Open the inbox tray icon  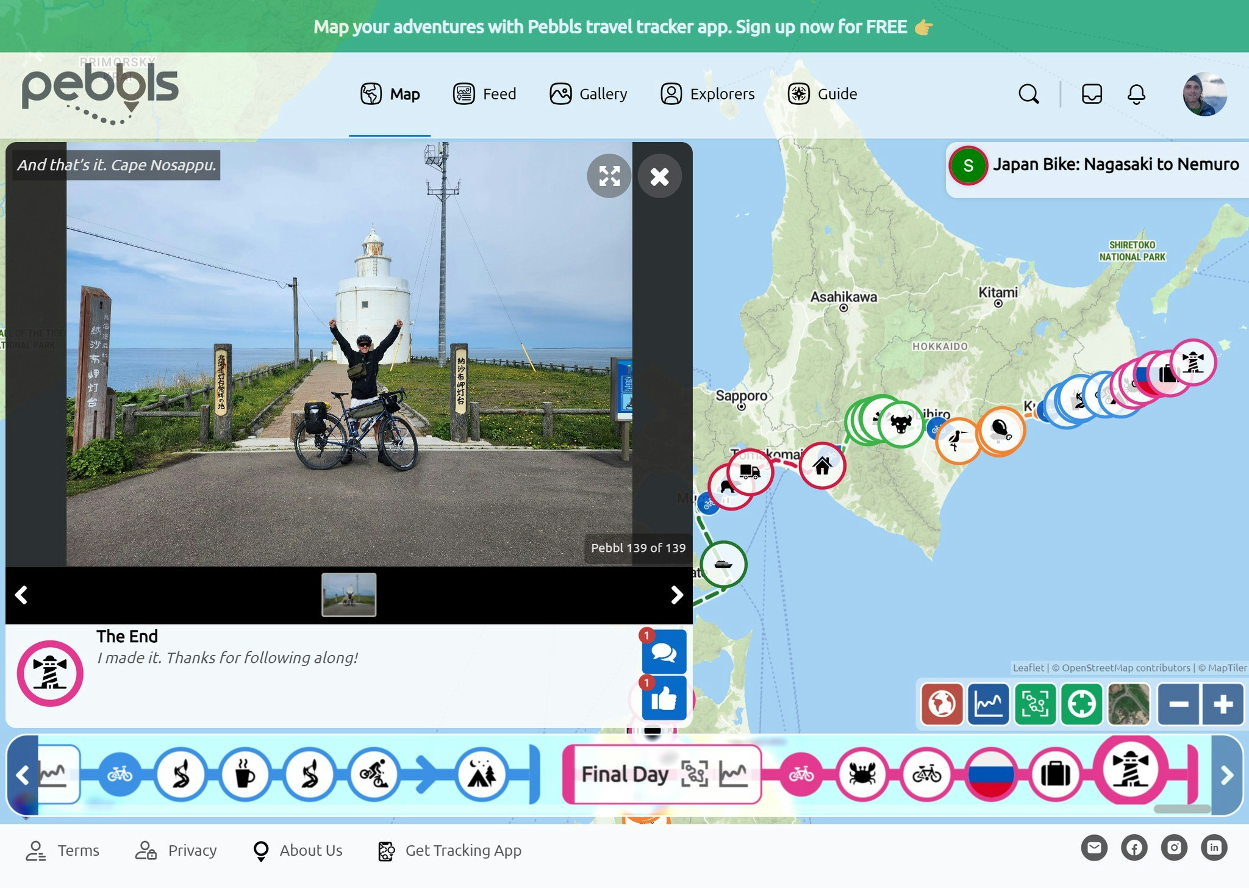(x=1092, y=94)
